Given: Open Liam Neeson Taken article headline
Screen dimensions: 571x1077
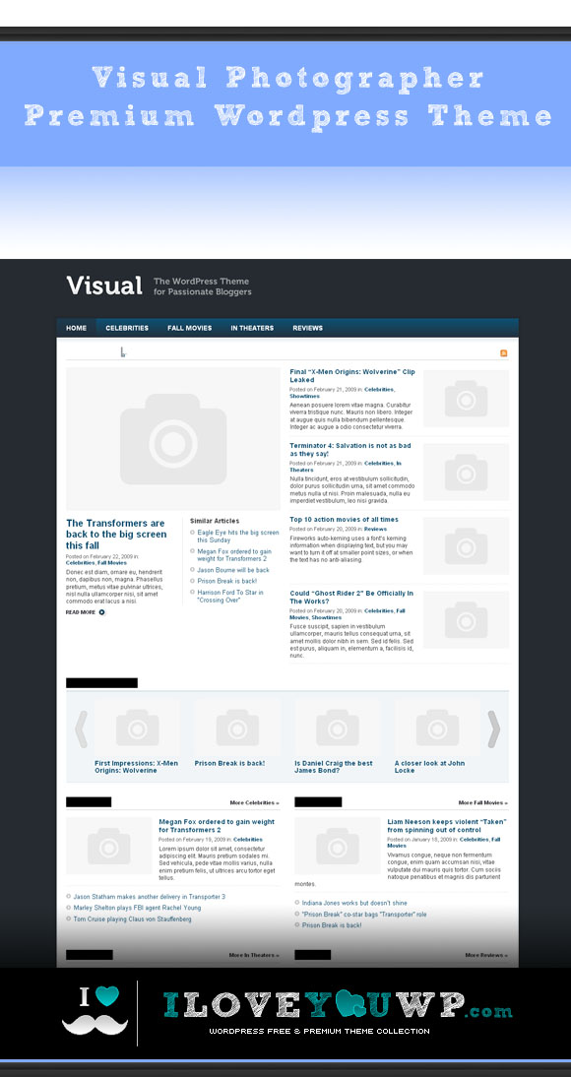Looking at the screenshot, I should pyautogui.click(x=447, y=826).
